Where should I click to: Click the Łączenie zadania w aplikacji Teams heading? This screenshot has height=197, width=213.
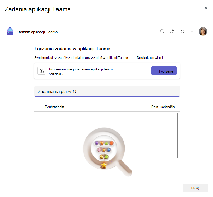[x=72, y=49]
